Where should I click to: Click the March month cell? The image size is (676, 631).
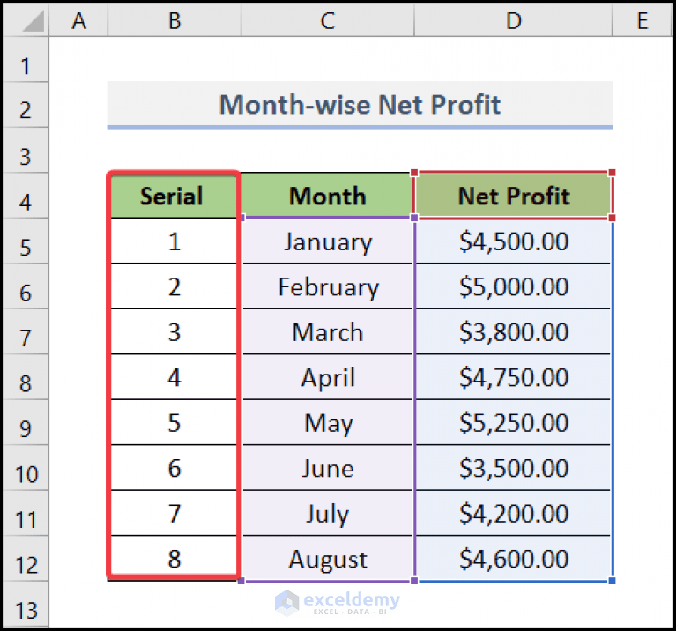click(327, 332)
